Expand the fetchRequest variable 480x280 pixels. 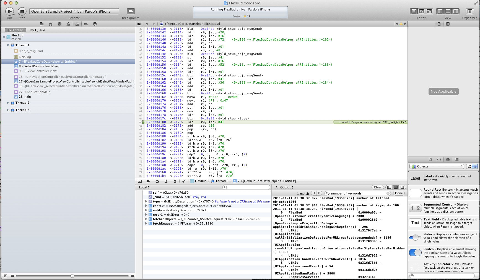(146, 223)
